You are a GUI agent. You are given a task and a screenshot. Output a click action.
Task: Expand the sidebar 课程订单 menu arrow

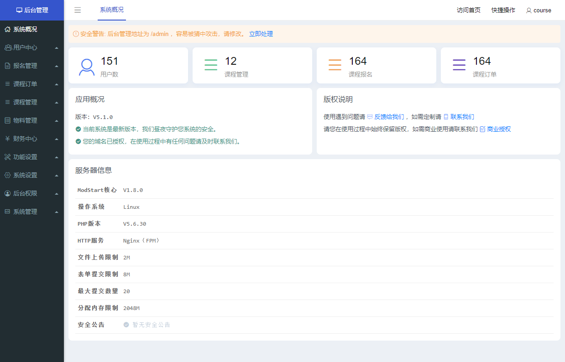57,84
